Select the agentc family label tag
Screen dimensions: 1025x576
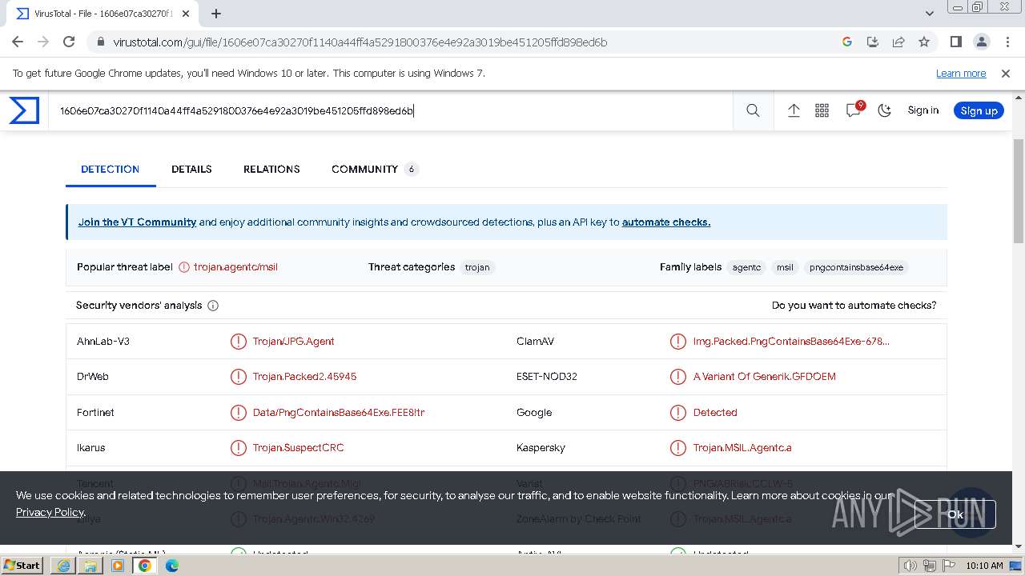[746, 267]
